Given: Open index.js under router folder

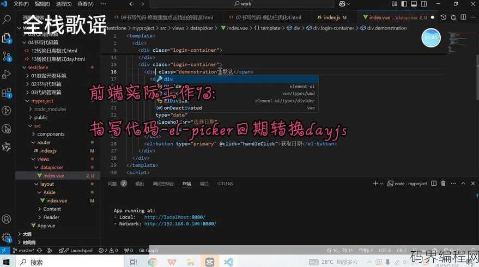Looking at the screenshot, I should (48, 150).
